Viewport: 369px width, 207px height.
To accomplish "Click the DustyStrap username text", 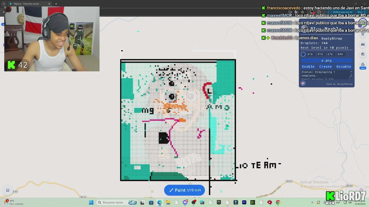I will (332, 39).
